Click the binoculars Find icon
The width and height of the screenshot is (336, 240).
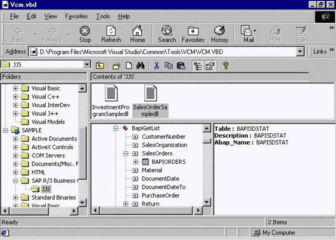[141, 66]
